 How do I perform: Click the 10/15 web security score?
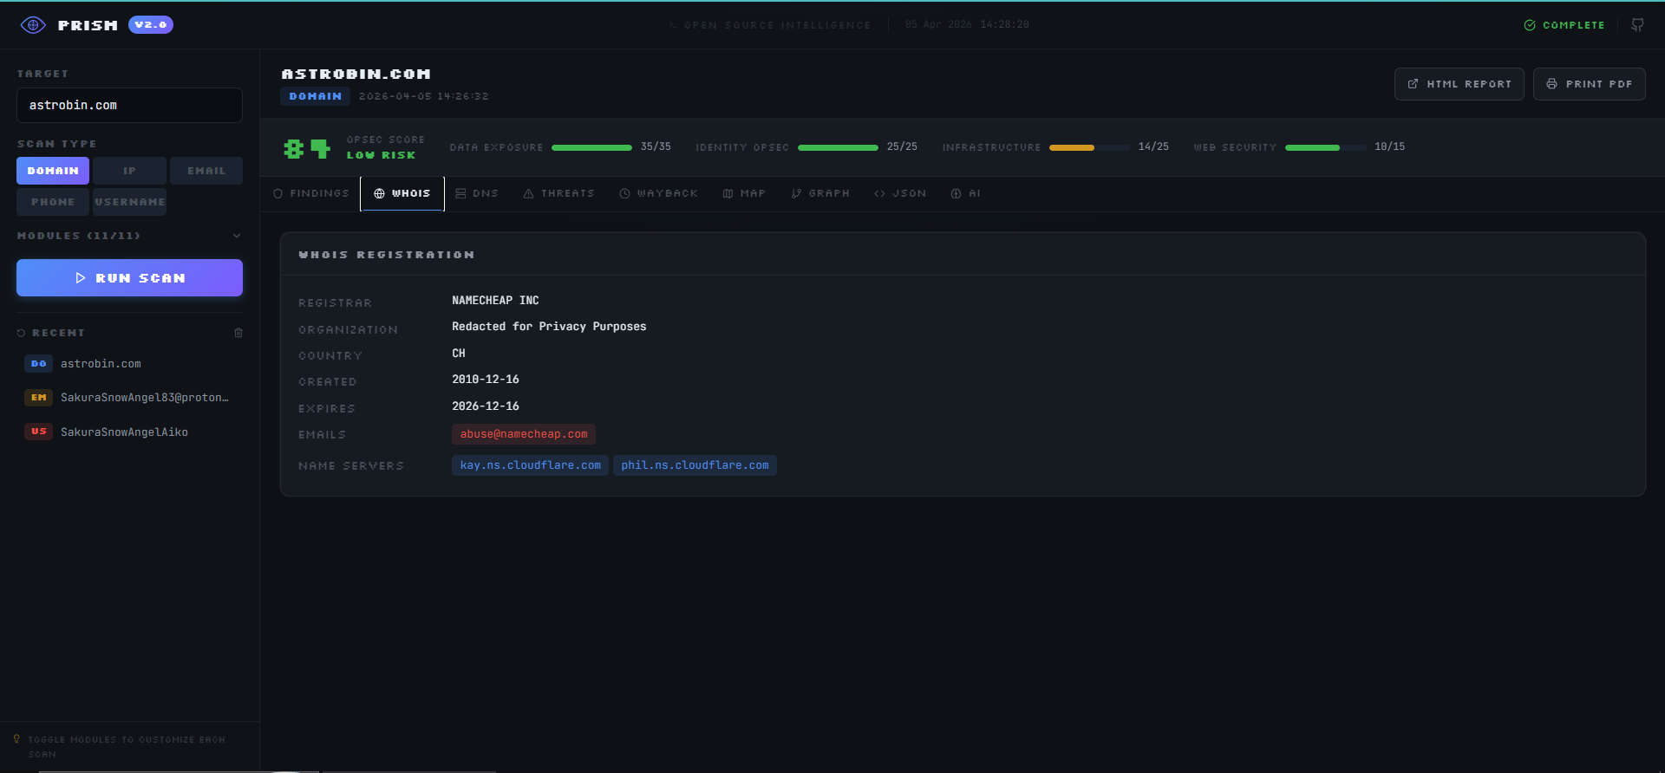[x=1389, y=147]
